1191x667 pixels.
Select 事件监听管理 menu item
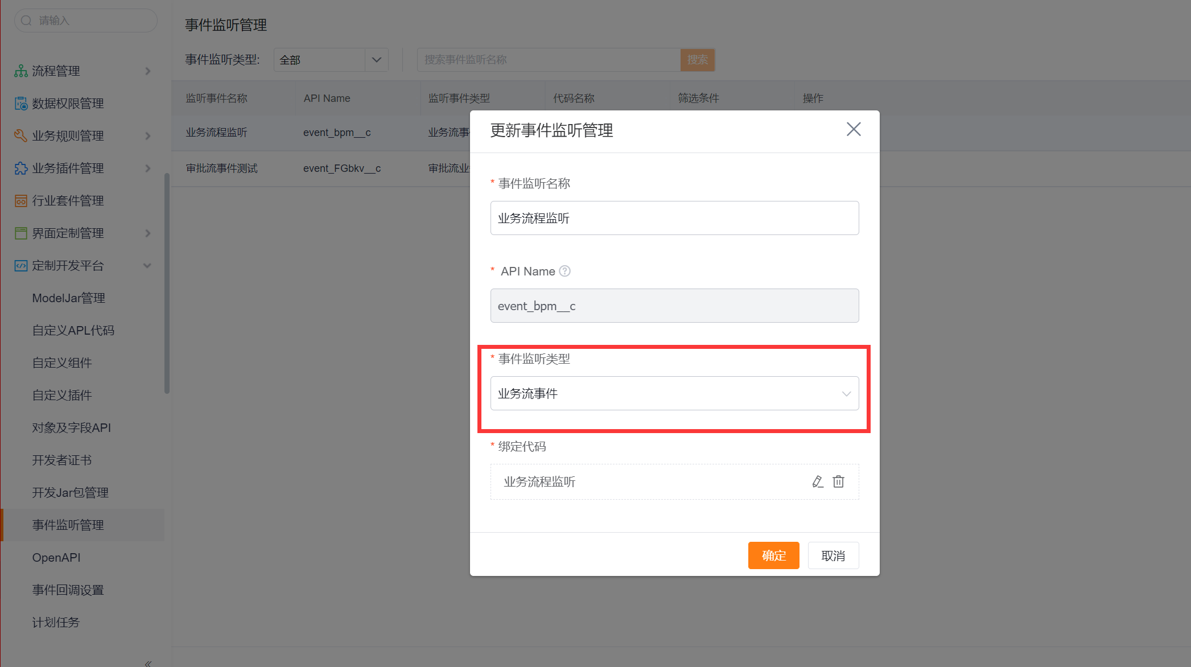[83, 525]
